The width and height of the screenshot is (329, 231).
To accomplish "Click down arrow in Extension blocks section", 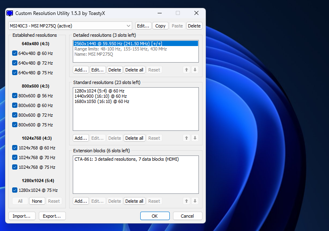I will point(195,201).
